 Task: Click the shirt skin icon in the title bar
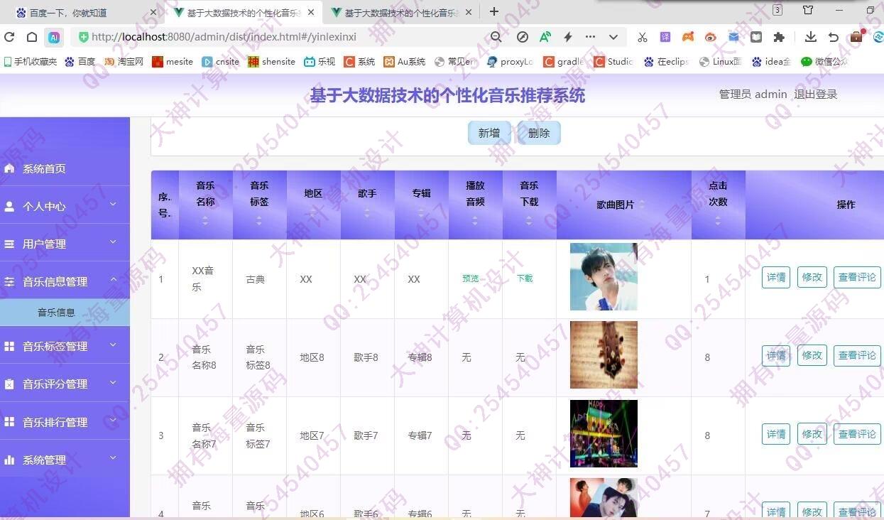[x=808, y=10]
